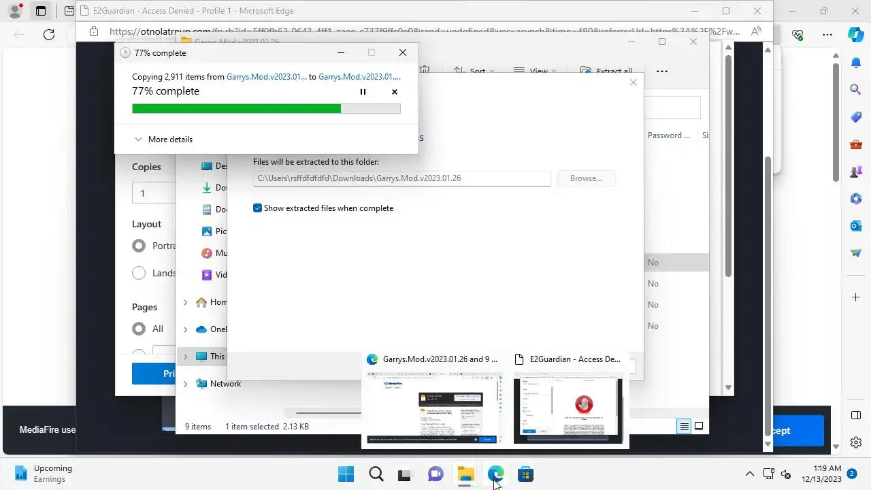Toggle Edge sidebar layout button
The width and height of the screenshot is (871, 490).
[x=856, y=415]
